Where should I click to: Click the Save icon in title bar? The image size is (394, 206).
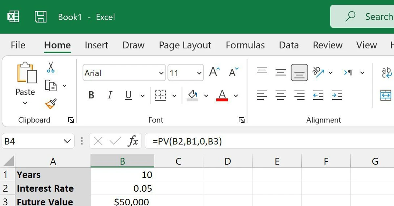[41, 17]
